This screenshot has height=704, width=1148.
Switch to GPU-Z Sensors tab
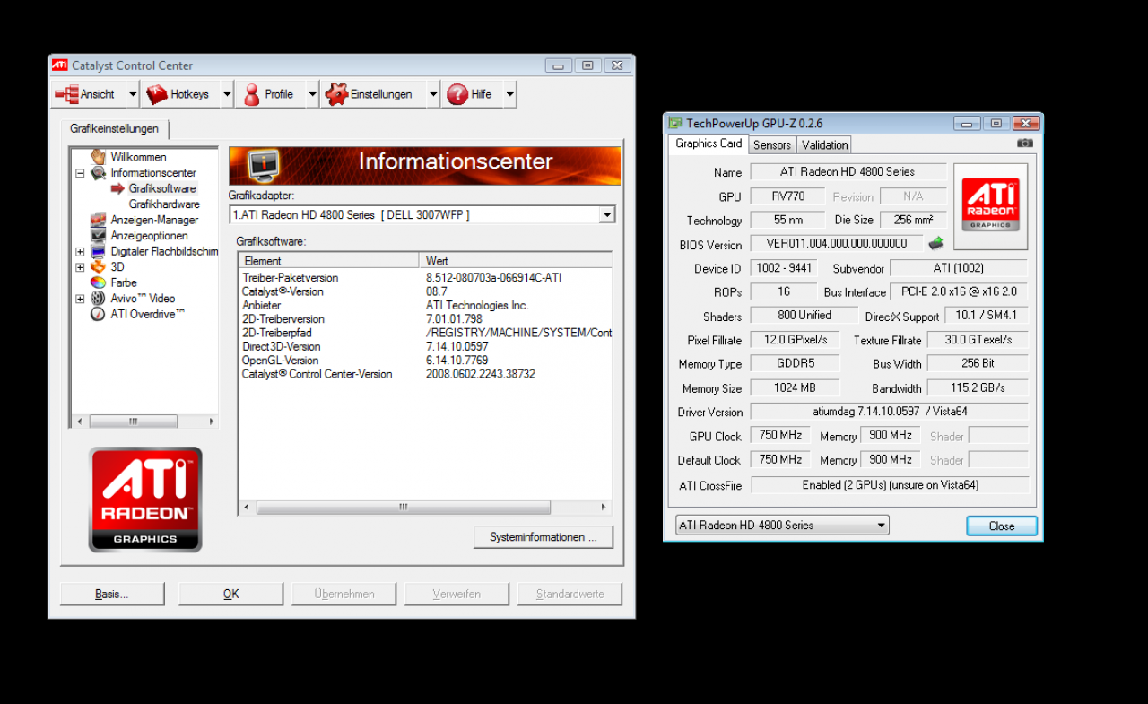[x=771, y=145]
